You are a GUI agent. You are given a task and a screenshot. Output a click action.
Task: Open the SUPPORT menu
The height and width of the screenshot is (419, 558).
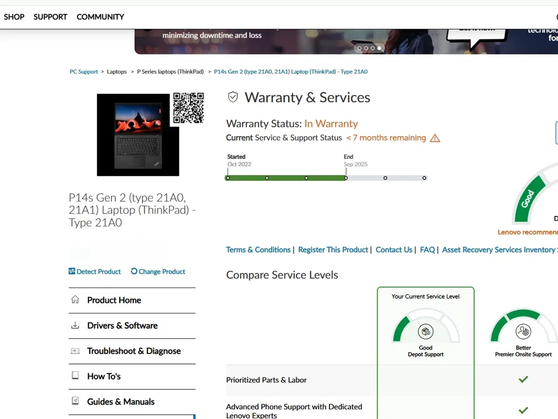click(x=50, y=17)
